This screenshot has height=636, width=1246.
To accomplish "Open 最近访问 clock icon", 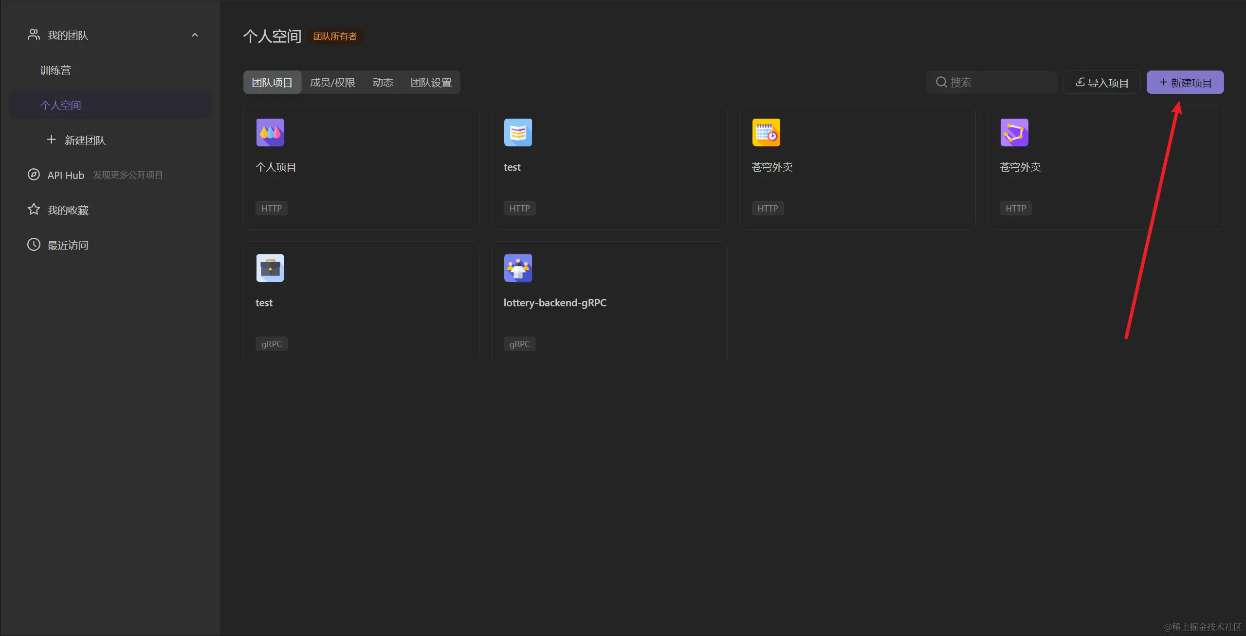I will tap(33, 245).
